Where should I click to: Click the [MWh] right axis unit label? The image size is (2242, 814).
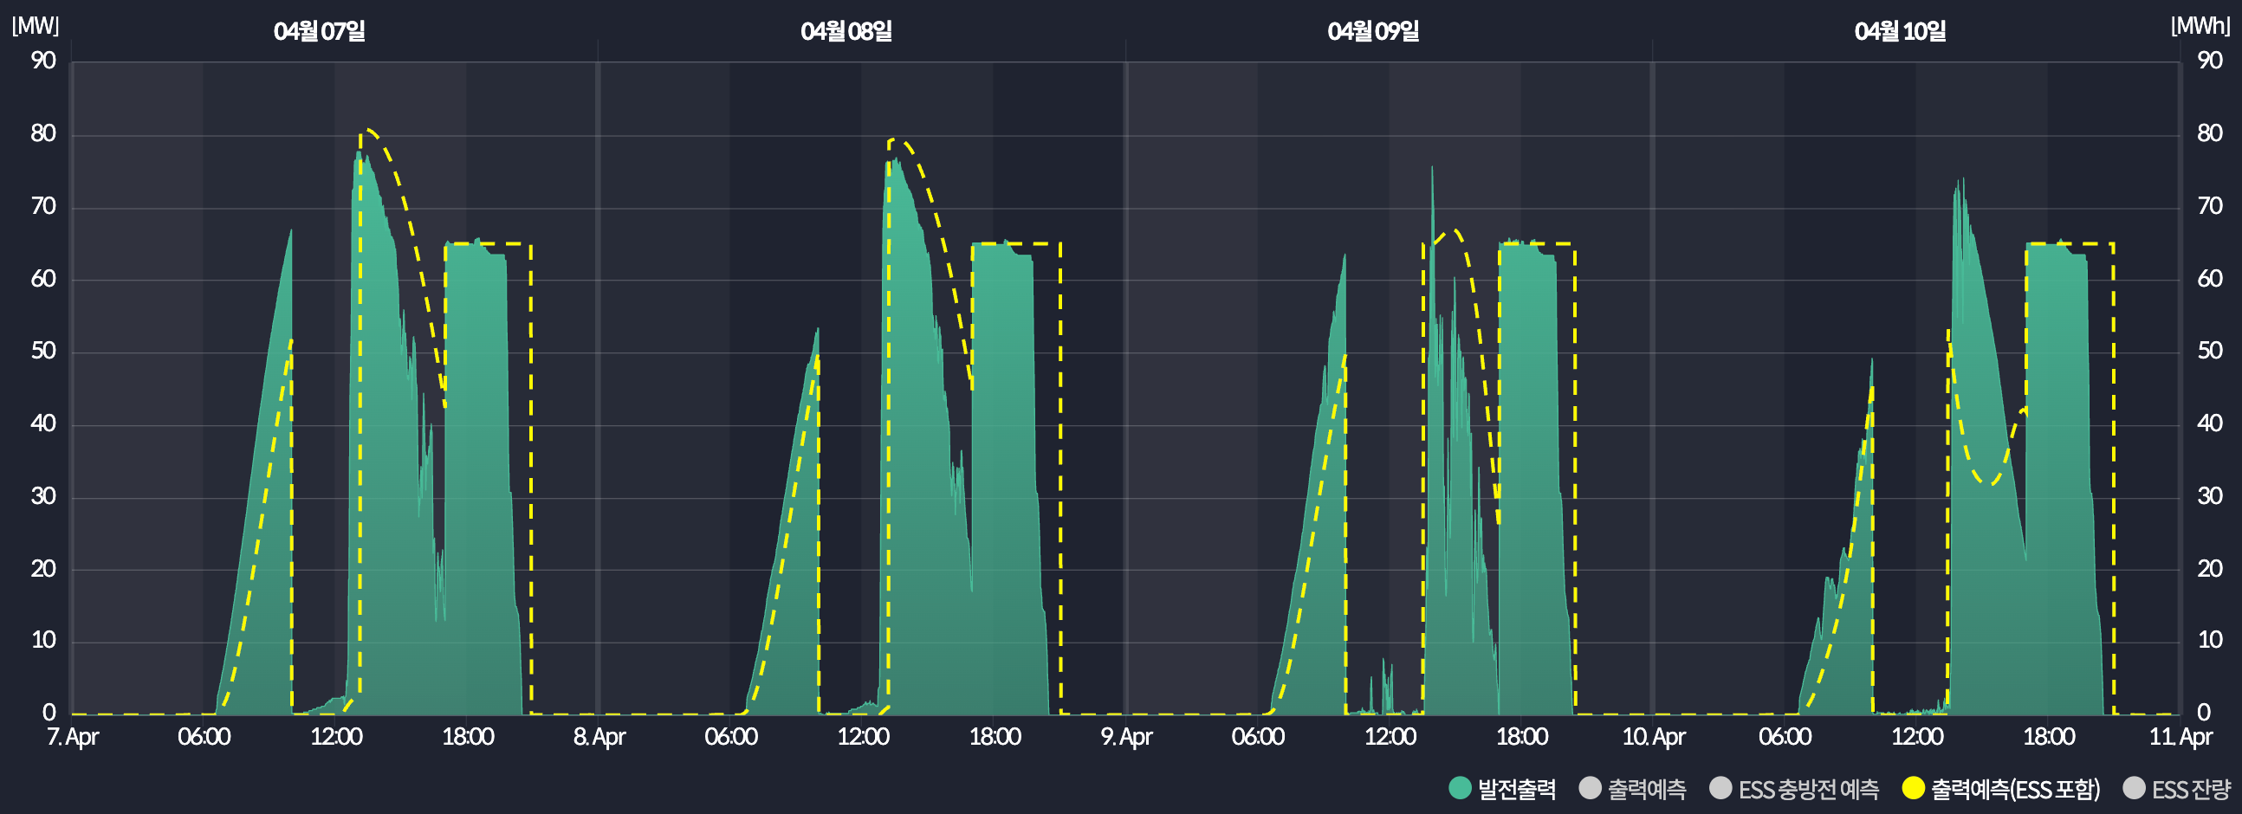(x=2200, y=25)
